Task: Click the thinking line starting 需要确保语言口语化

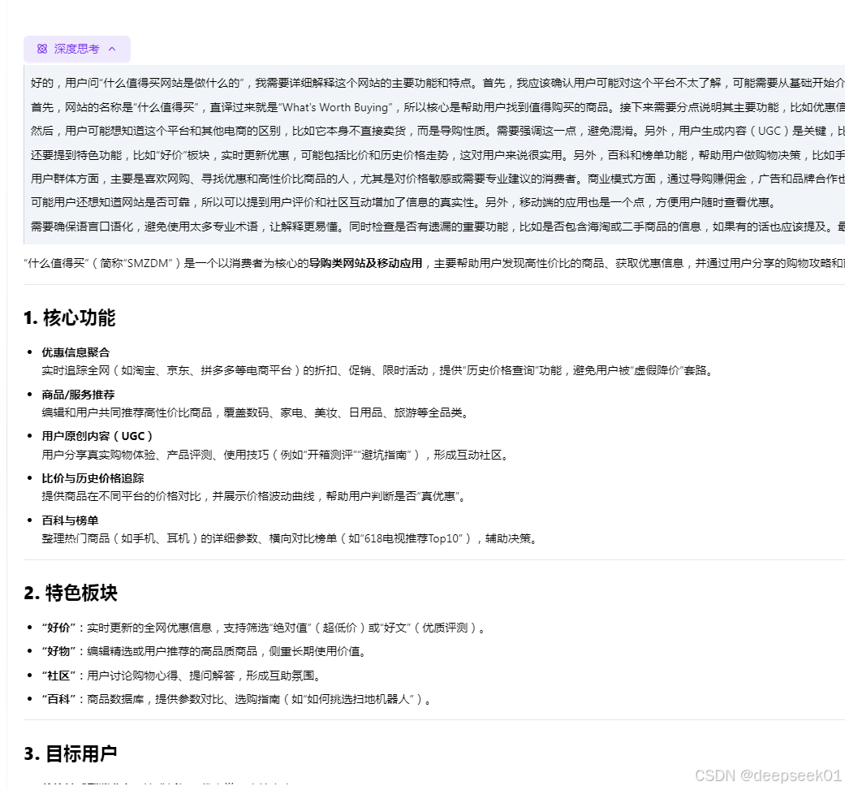Action: click(x=438, y=227)
